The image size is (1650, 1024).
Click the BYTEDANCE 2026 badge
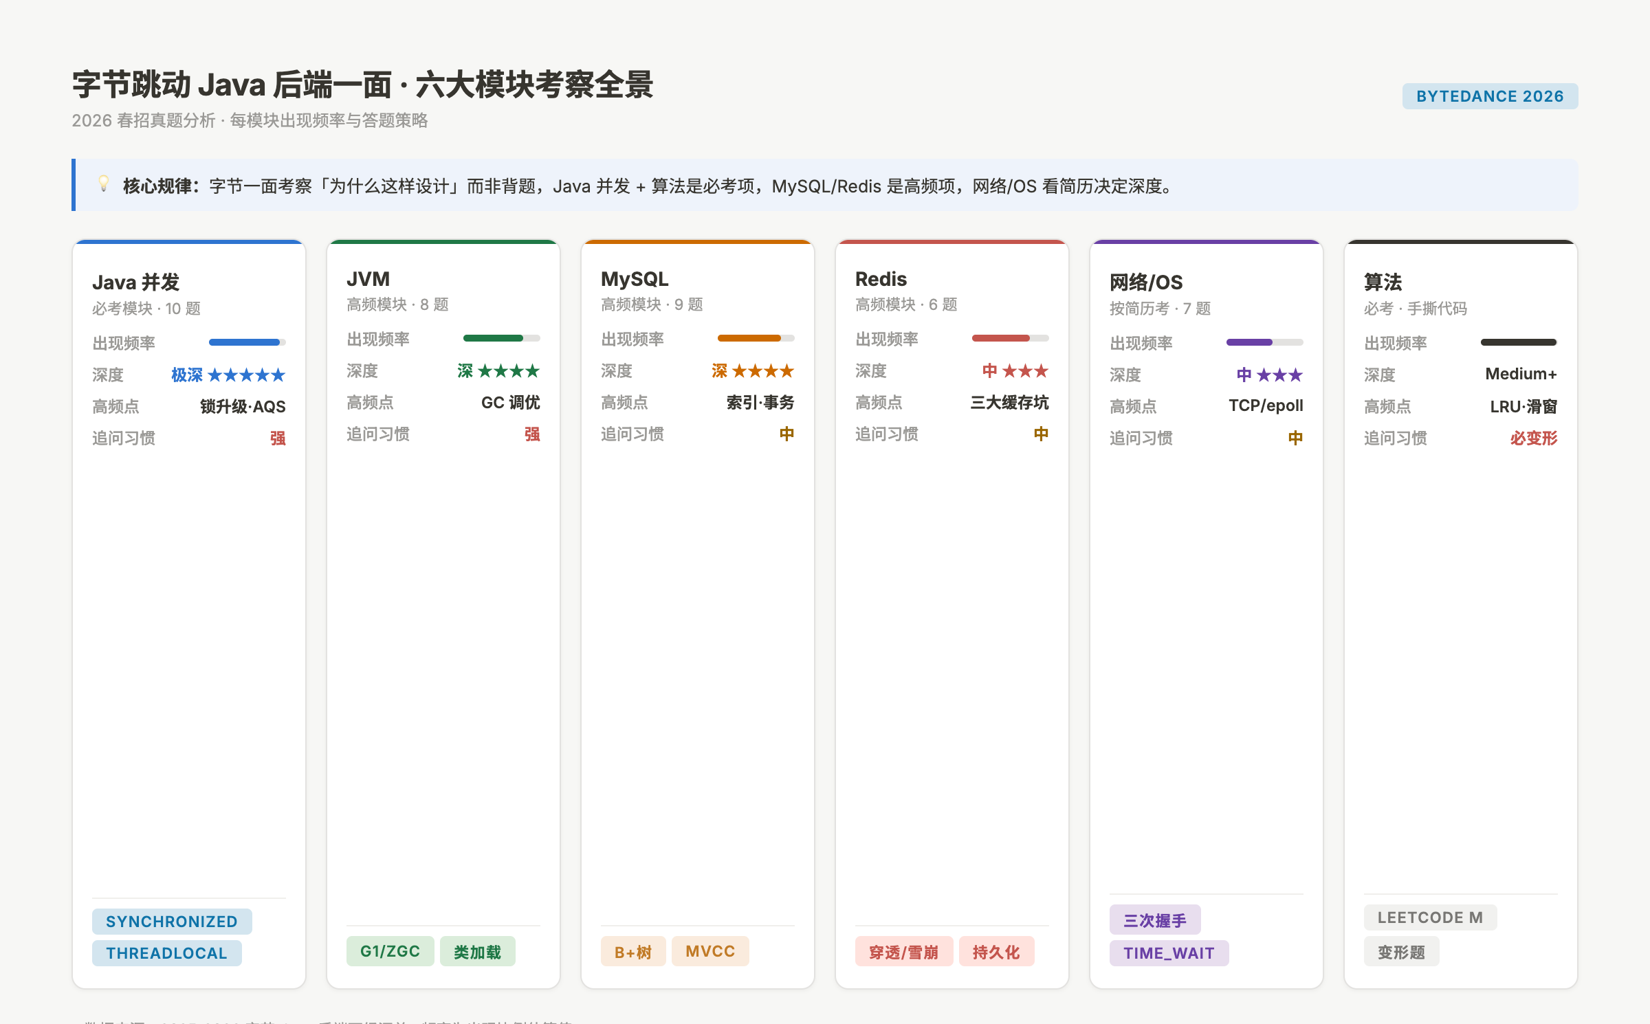point(1490,96)
